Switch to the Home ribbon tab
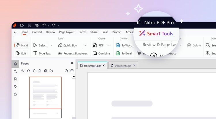 click(24, 32)
